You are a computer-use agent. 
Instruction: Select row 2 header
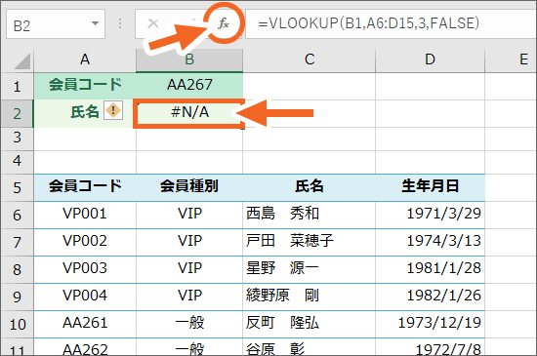17,113
